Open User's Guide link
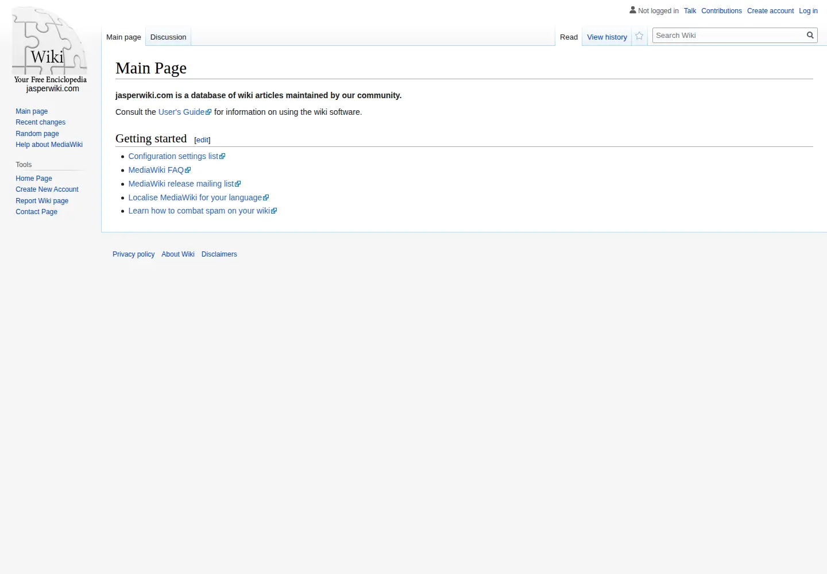 pos(185,112)
